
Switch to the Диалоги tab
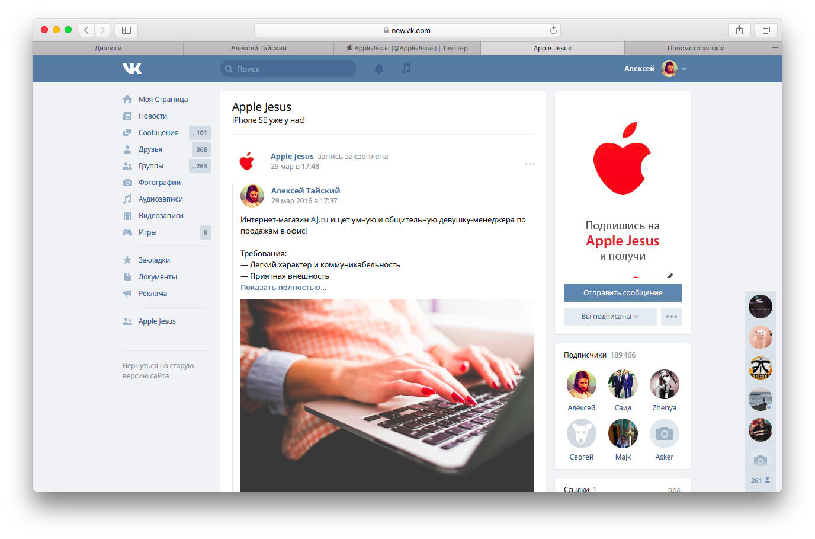click(x=108, y=48)
